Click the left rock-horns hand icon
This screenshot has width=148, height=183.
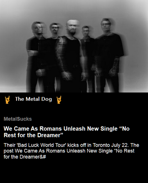point(7,100)
